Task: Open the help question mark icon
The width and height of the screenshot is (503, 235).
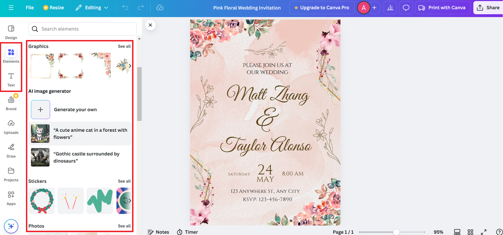Action: 499,232
